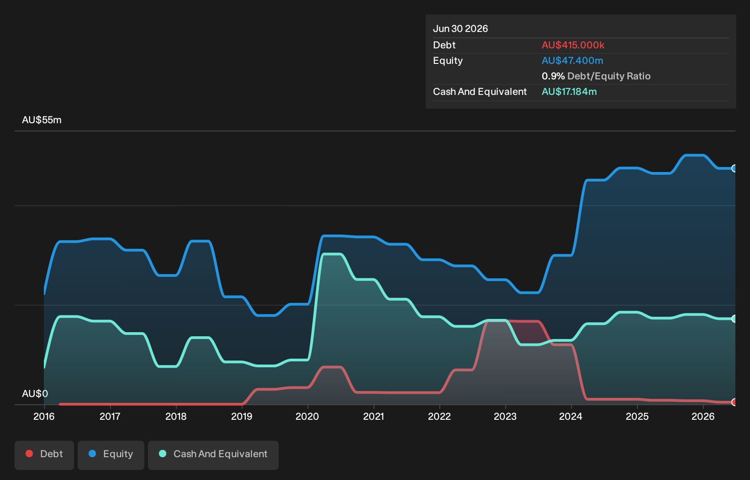Click the 2021 x-axis label
The width and height of the screenshot is (750, 480).
[x=374, y=416]
